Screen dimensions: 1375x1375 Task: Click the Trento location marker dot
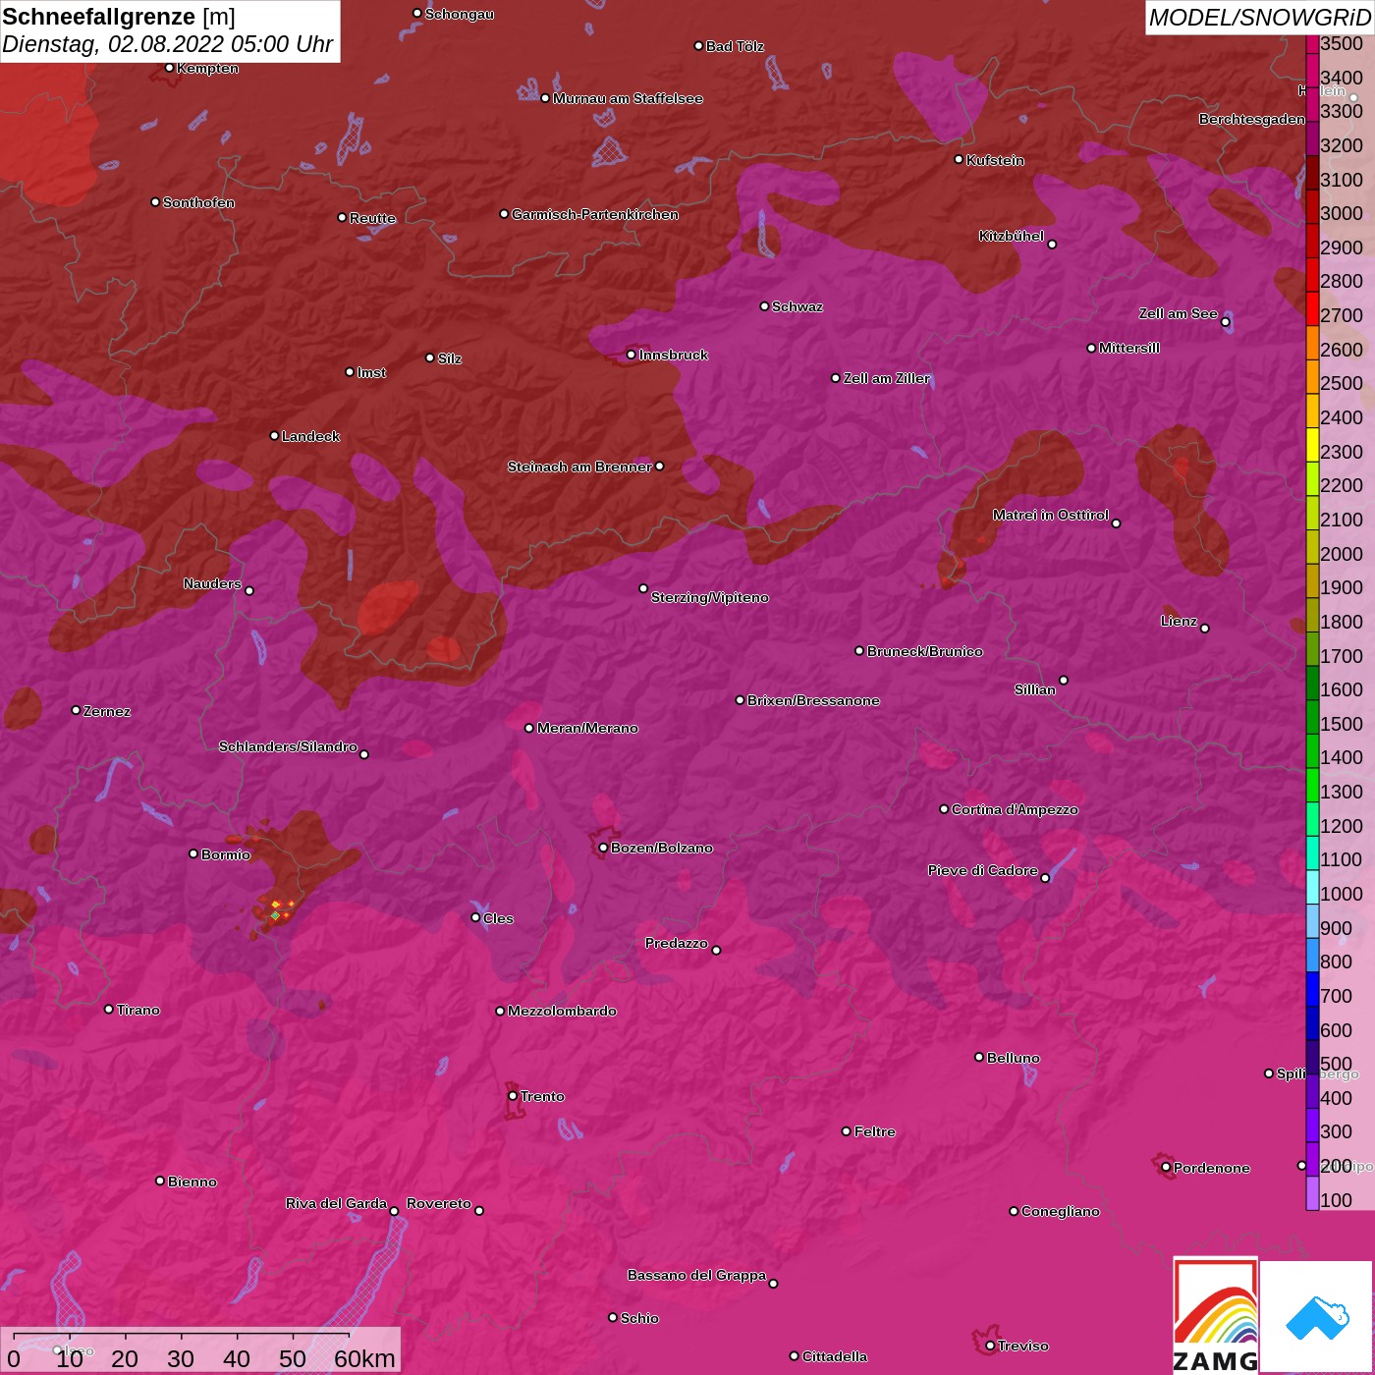coord(513,1096)
